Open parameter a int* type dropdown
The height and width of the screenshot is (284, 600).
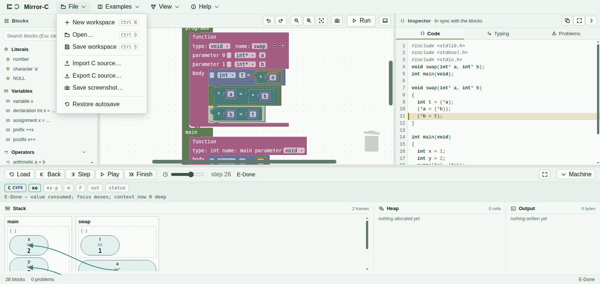(245, 55)
